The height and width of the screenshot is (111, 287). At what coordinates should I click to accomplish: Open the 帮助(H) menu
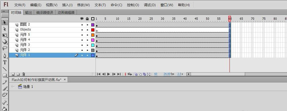pos(184,5)
